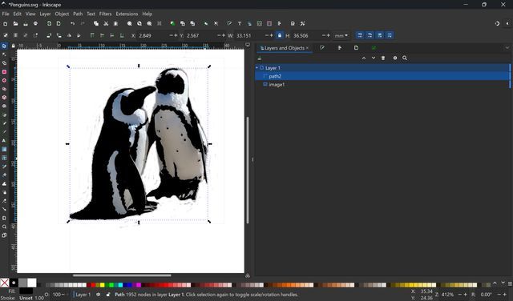Print the document
The height and width of the screenshot is (301, 513).
(35, 23)
